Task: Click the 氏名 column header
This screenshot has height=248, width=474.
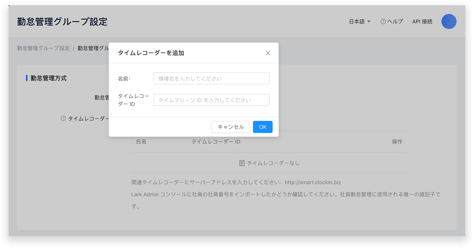Action: [x=141, y=141]
